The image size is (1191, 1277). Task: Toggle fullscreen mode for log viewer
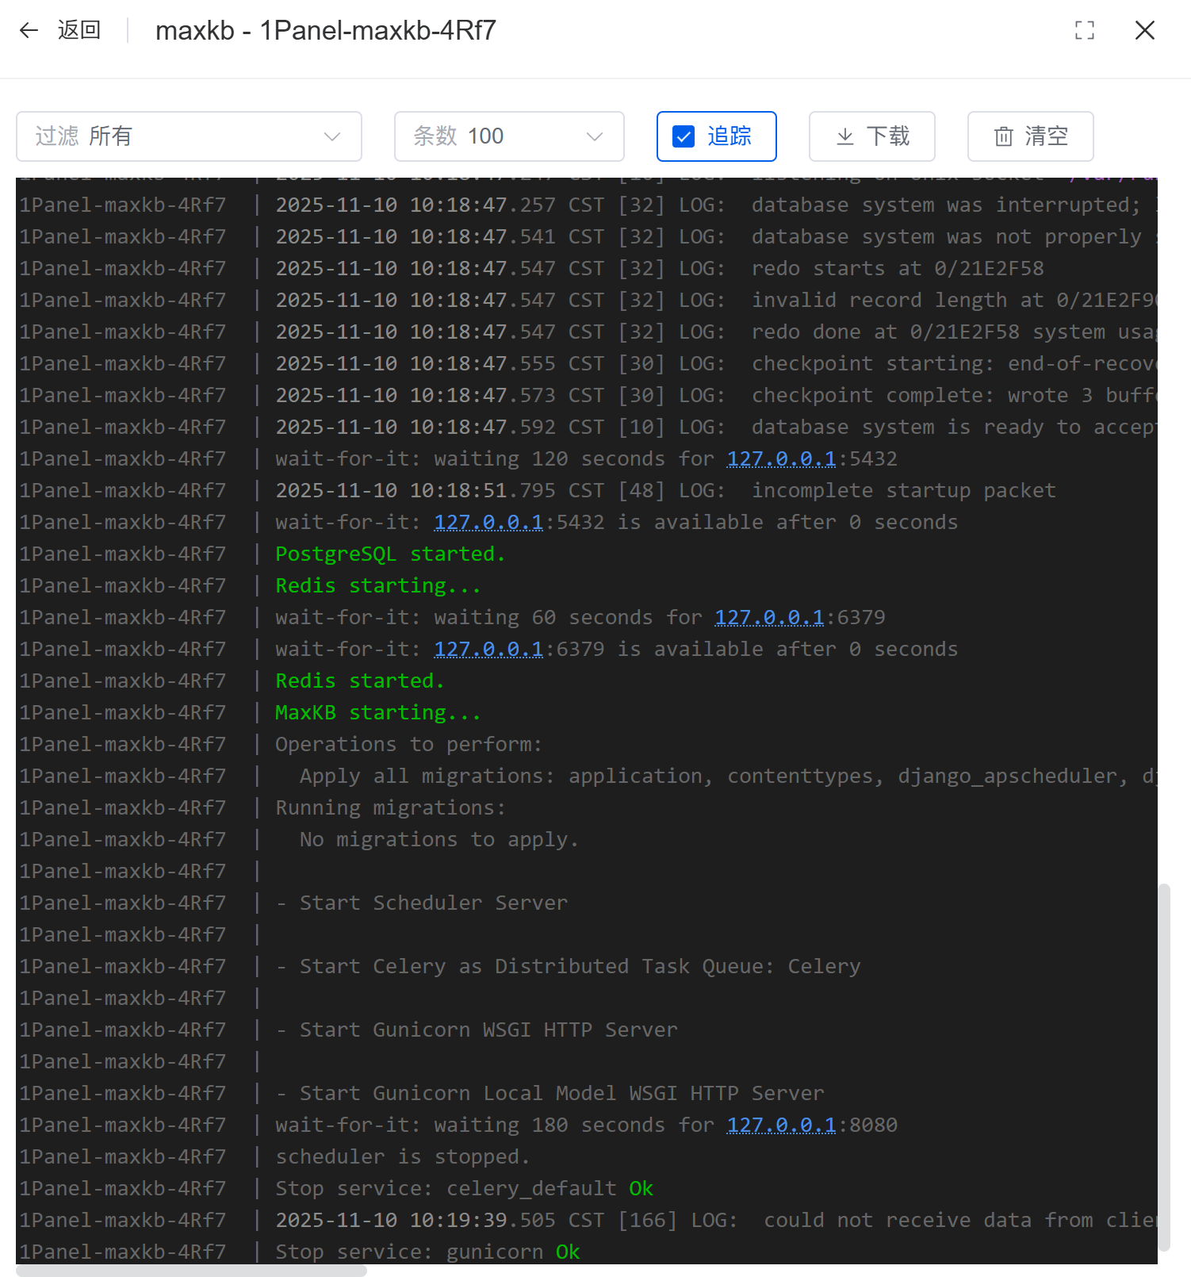coord(1084,31)
